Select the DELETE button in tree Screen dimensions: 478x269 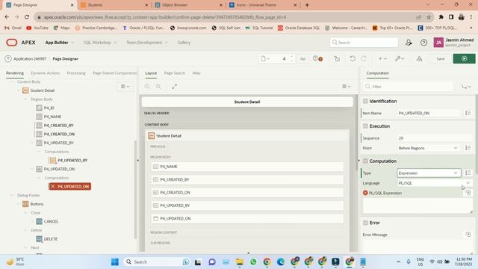47,239
